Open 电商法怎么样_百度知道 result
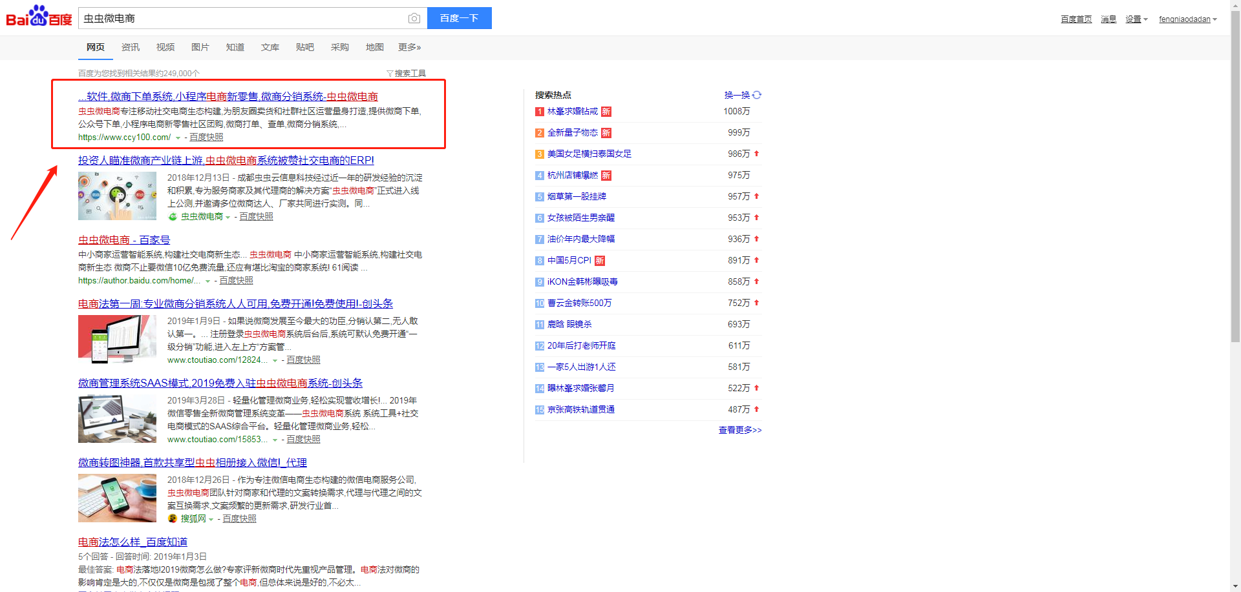 coord(133,542)
